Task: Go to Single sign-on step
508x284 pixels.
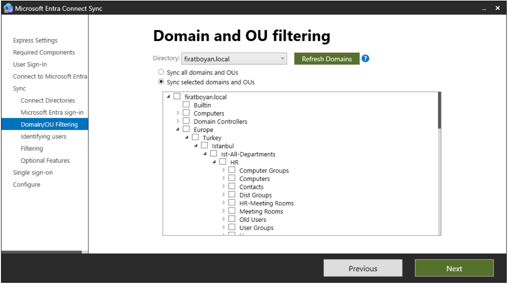Action: coord(33,173)
